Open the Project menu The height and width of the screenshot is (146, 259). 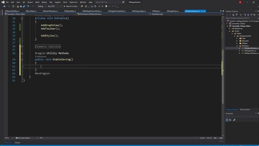tap(30, 2)
